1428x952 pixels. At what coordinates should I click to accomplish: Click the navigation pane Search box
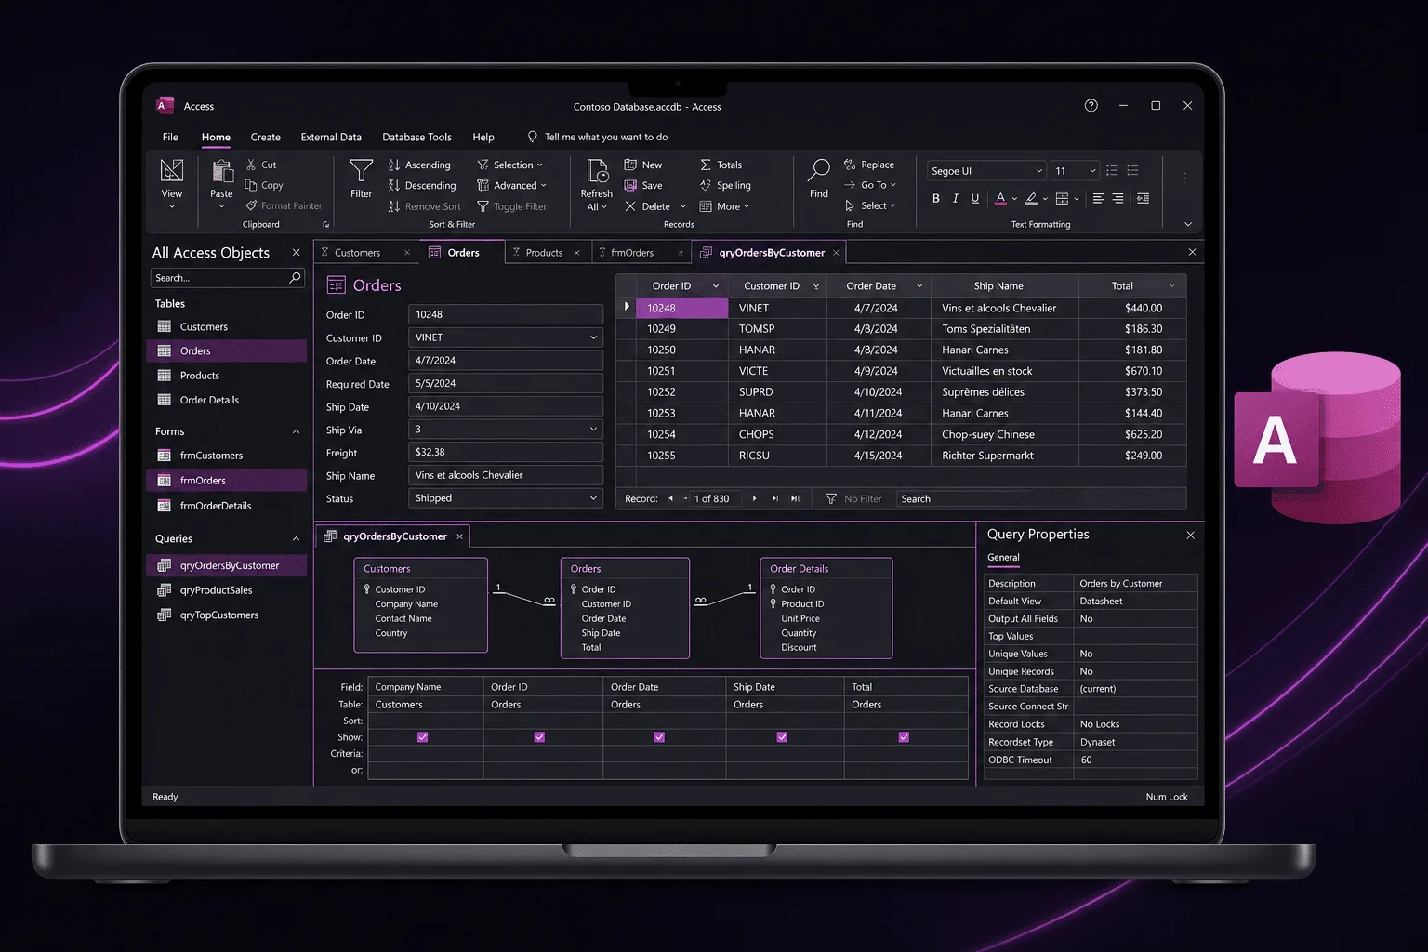(x=227, y=278)
